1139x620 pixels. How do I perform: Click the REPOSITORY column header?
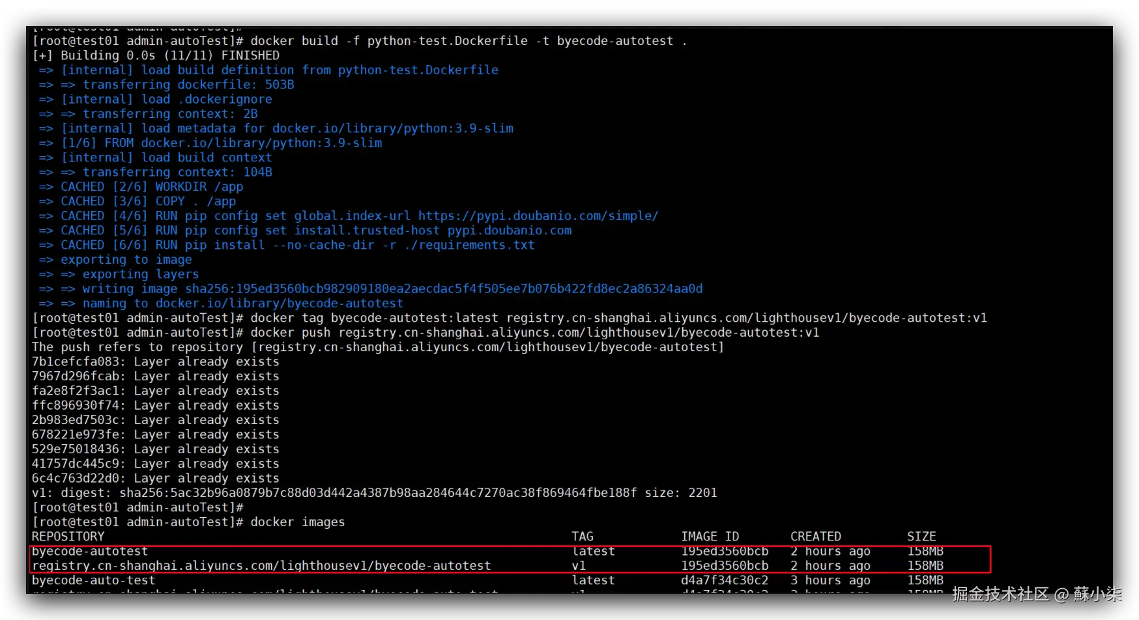[x=68, y=537]
